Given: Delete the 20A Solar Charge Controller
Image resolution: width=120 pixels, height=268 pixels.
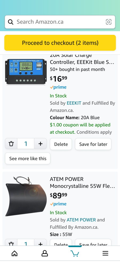Looking at the screenshot, I should click(x=61, y=144).
